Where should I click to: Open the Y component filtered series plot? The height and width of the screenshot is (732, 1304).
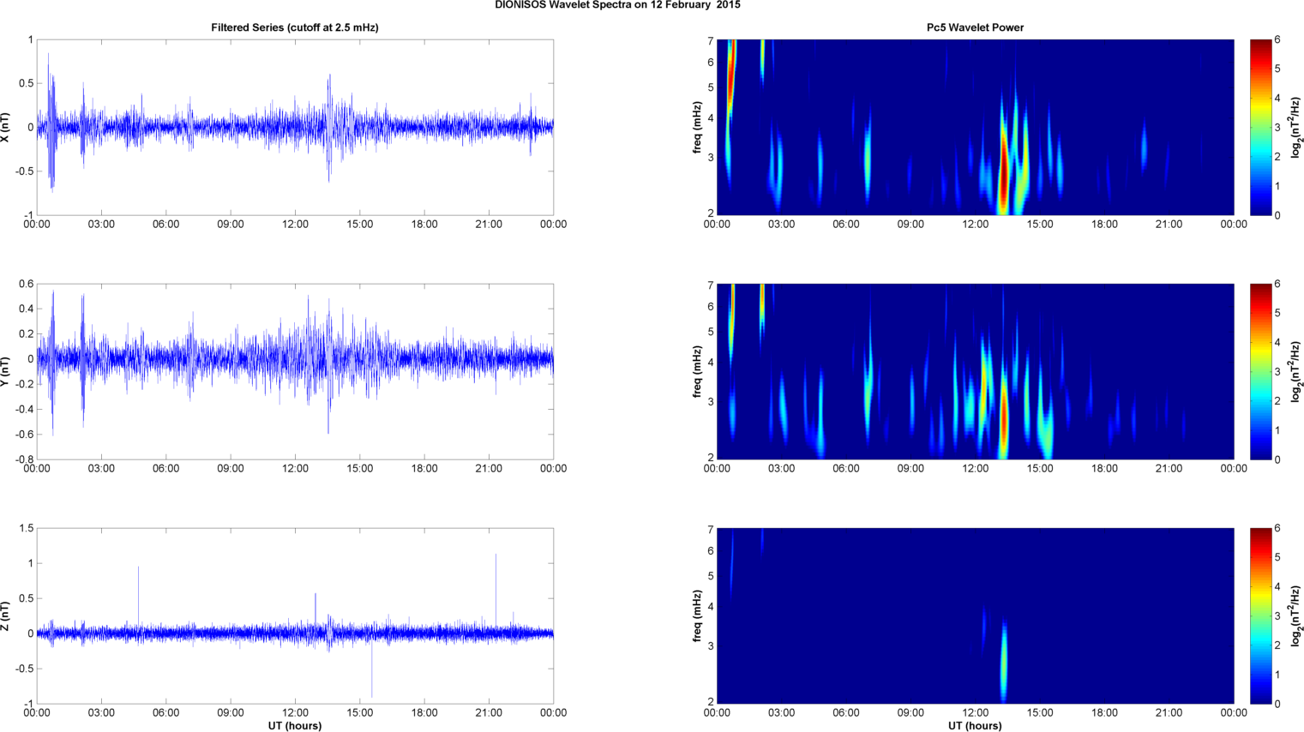click(x=295, y=371)
